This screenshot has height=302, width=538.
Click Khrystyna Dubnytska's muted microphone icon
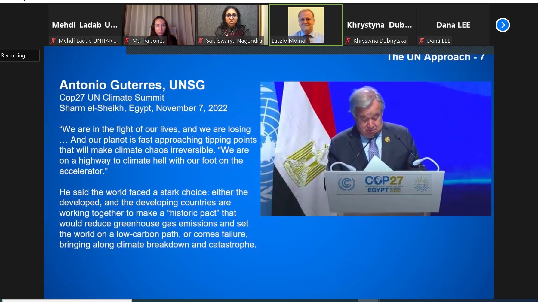348,41
